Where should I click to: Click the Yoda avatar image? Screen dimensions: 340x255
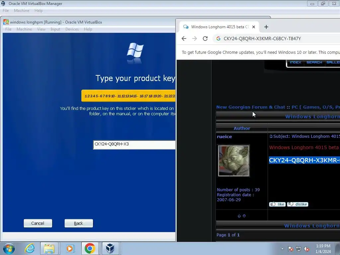pyautogui.click(x=234, y=161)
